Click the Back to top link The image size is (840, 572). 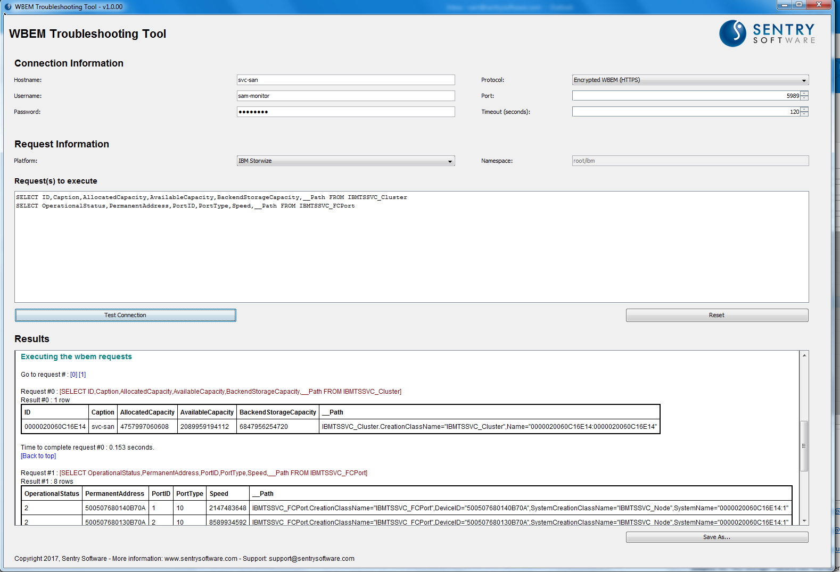(x=38, y=456)
